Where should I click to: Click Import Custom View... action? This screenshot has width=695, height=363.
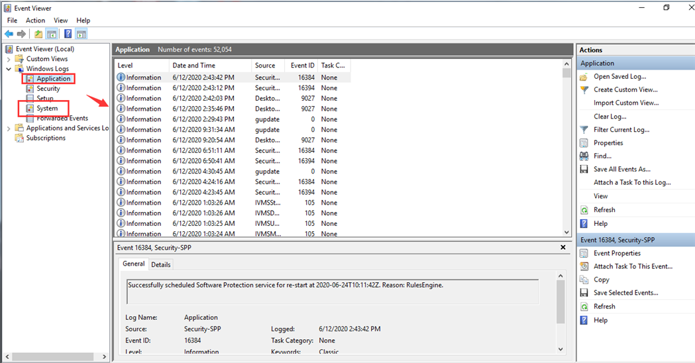[x=626, y=103]
